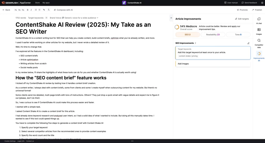
Task: Click the 'How the SEO content brief' heading
Action: click(61, 78)
